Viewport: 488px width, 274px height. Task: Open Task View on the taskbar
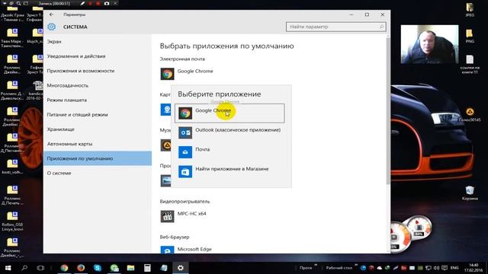(x=40, y=267)
